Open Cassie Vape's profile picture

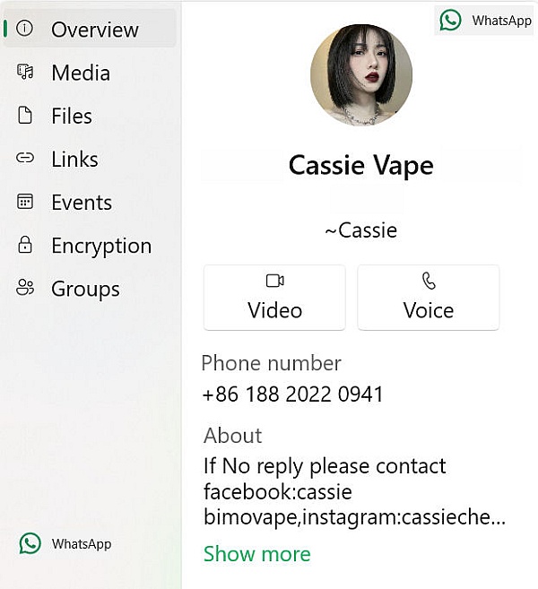click(361, 75)
